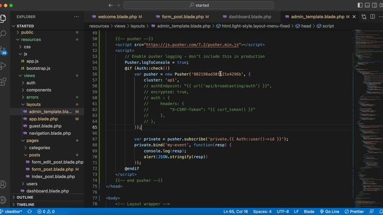Open Source Control view with badge
The width and height of the screenshot is (383, 215).
pyautogui.click(x=3, y=50)
